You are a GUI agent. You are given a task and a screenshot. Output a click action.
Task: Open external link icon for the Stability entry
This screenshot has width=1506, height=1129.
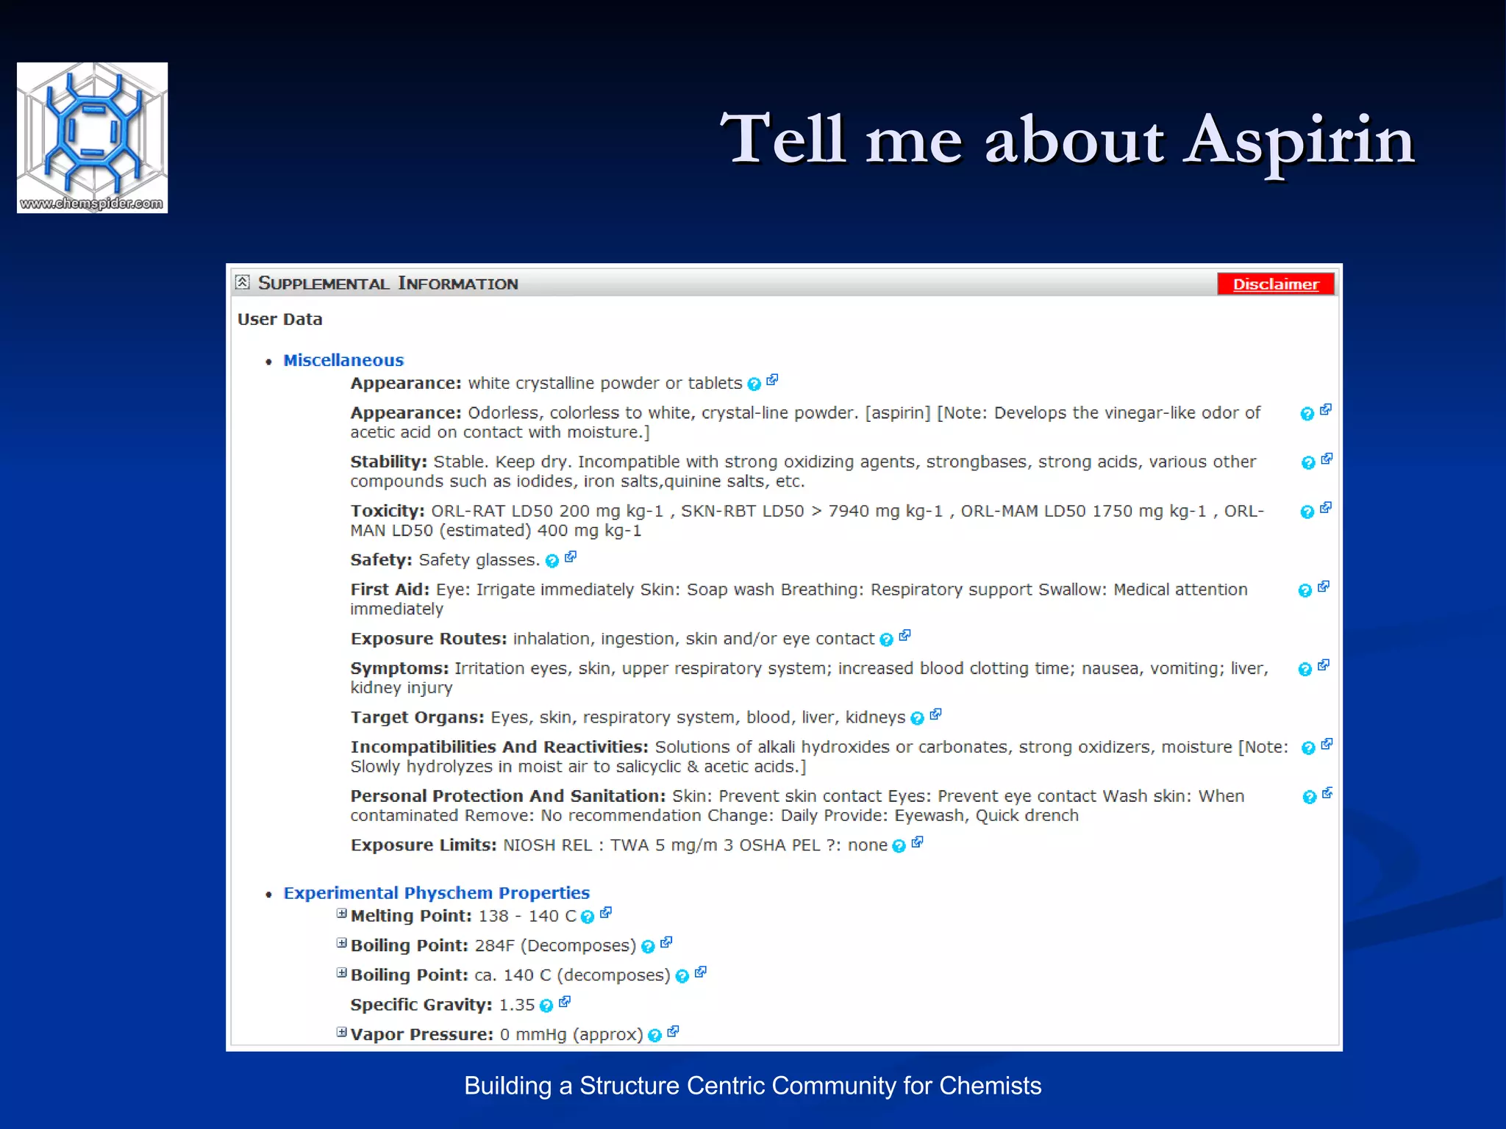[x=1327, y=459]
